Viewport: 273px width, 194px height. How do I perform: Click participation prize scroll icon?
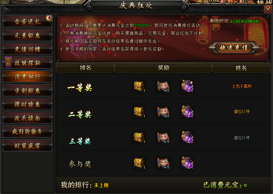pyautogui.click(x=163, y=163)
